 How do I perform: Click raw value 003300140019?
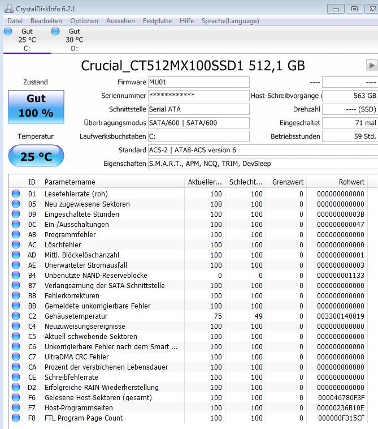(341, 316)
